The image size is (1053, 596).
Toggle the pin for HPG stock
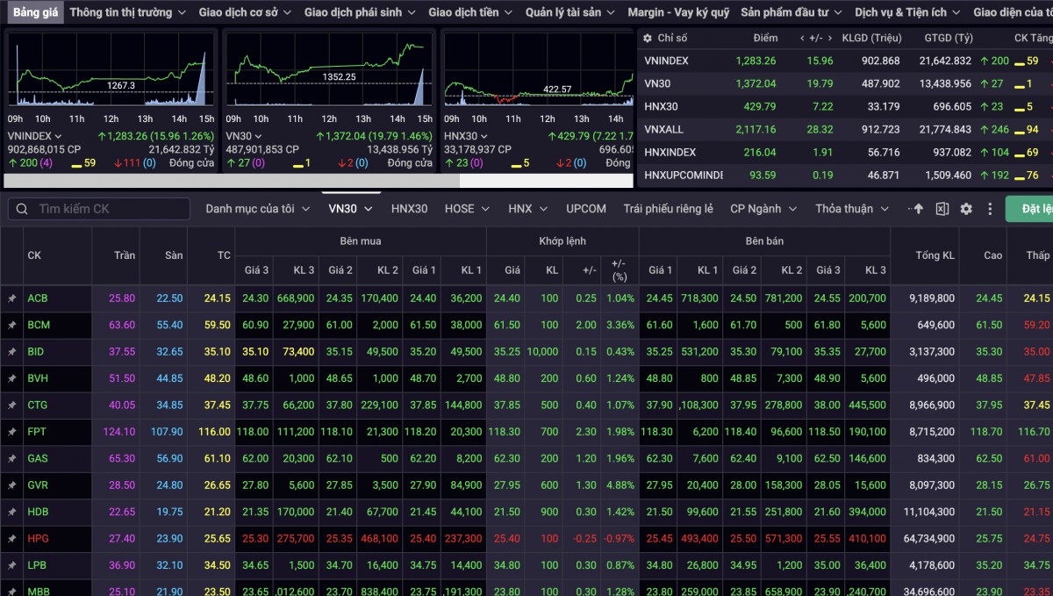click(12, 539)
